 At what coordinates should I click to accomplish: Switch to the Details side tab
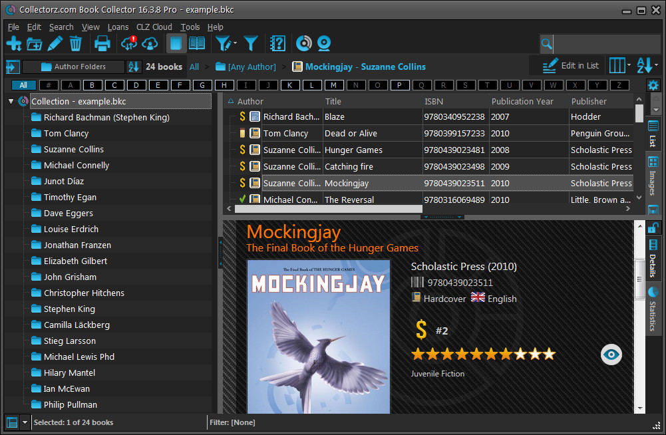click(653, 259)
